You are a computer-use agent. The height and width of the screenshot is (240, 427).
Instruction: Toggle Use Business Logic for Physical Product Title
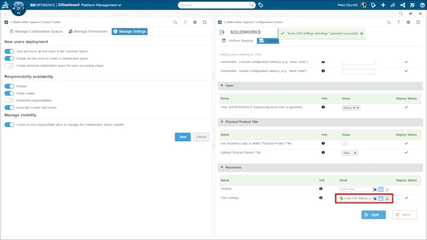click(344, 143)
